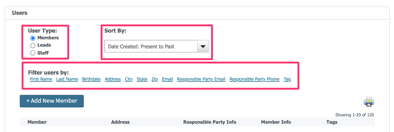
Task: Filter users by State
Action: point(142,79)
